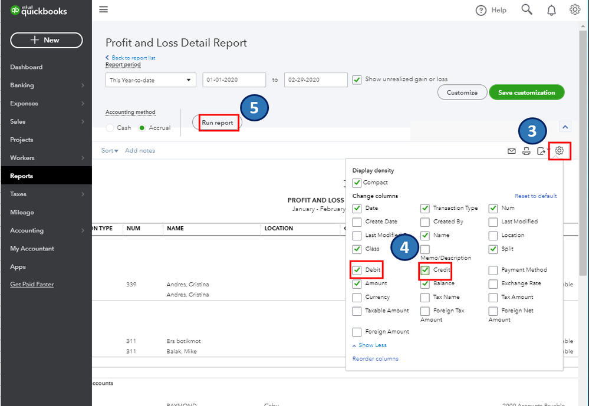Open Banking in the left sidebar

click(x=22, y=85)
